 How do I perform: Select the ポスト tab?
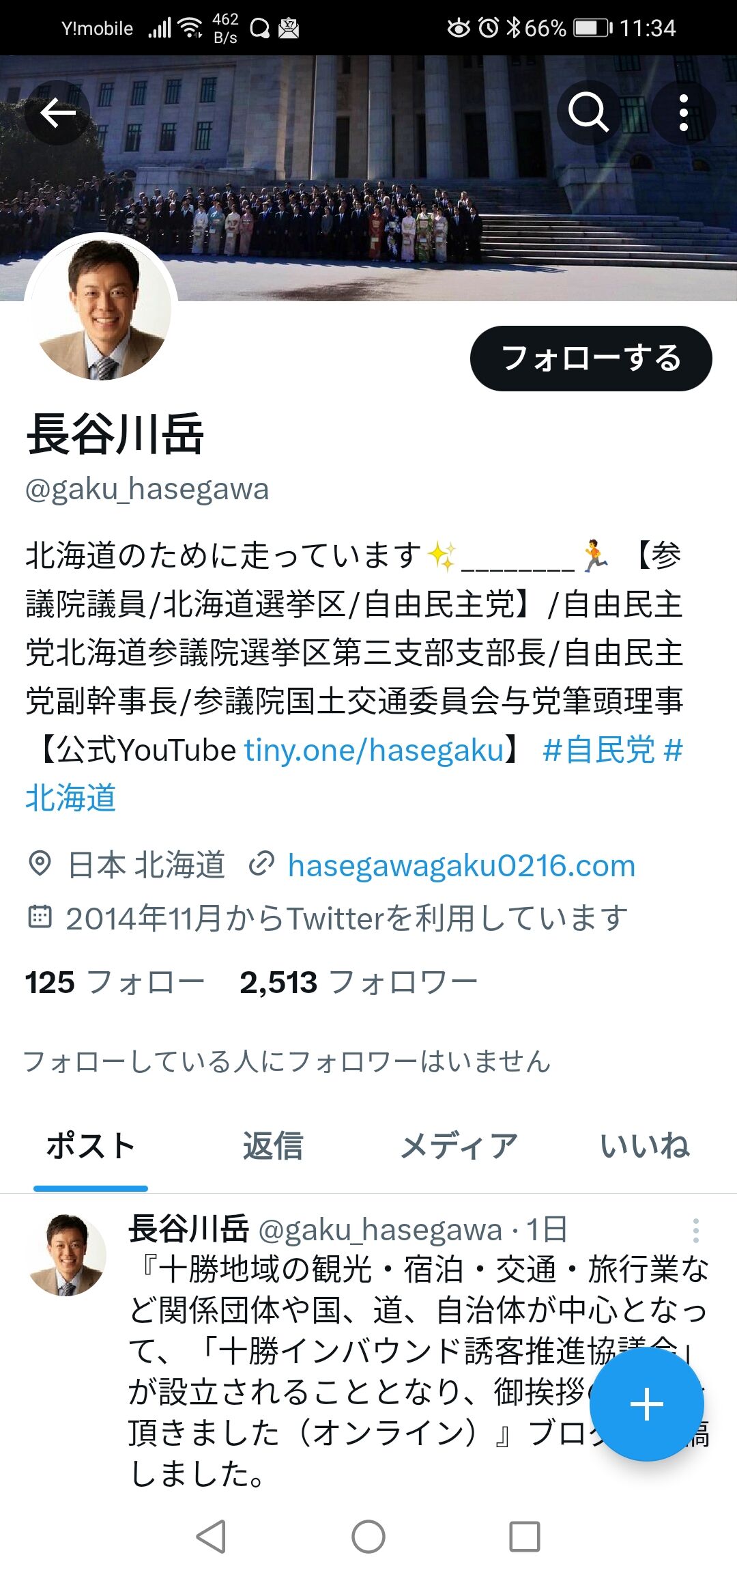(x=91, y=1146)
